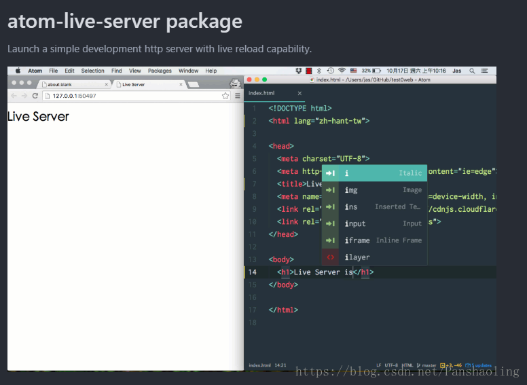
Task: Choose the 'i' Italic autocomplete suggestion
Action: coord(374,173)
